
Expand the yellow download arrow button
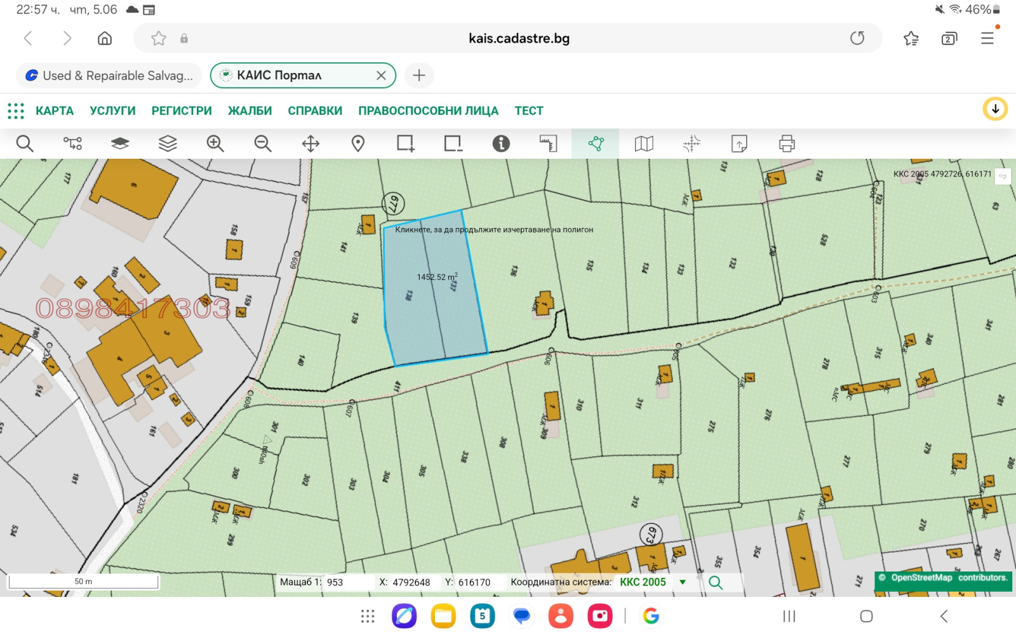[995, 109]
